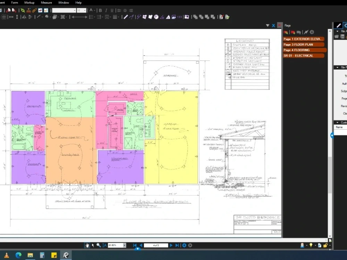This screenshot has height=260, width=347.
Task: Select the Length measurement tool
Action: coord(126,17)
